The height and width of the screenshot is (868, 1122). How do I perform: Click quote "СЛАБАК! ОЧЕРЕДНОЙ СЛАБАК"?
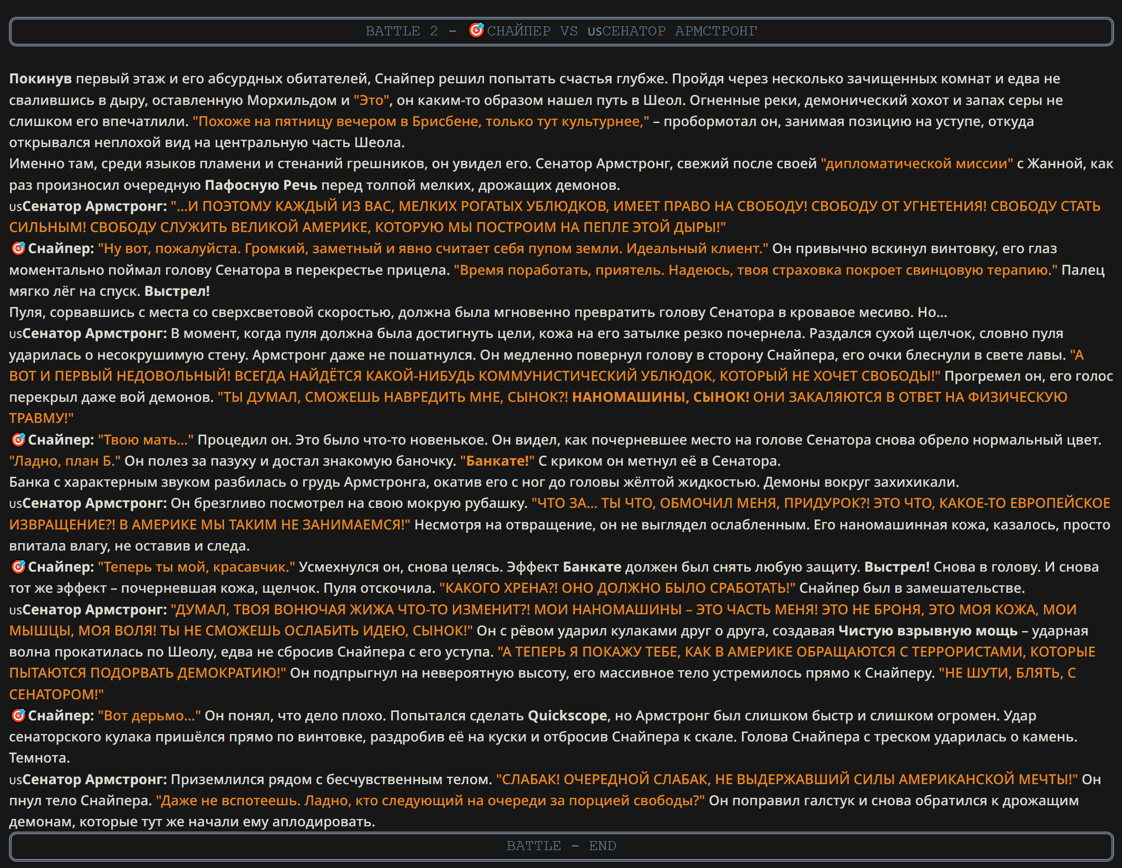click(x=603, y=779)
